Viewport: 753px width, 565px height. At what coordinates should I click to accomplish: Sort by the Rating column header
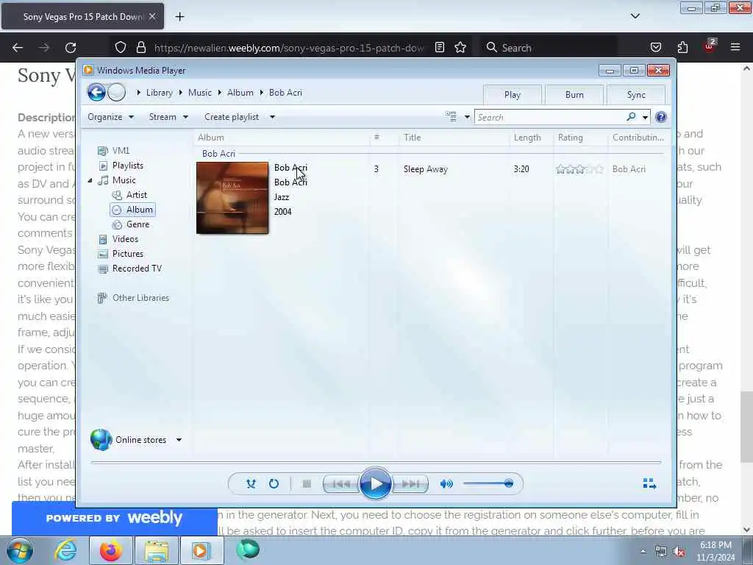(581, 138)
